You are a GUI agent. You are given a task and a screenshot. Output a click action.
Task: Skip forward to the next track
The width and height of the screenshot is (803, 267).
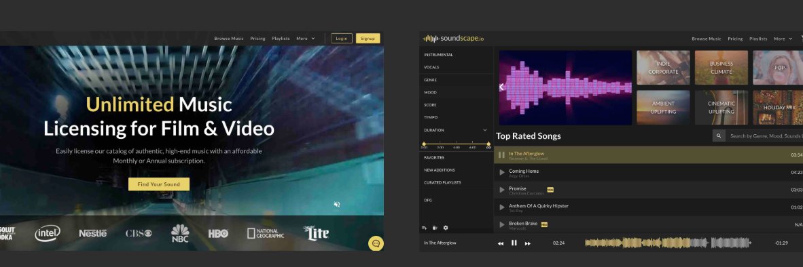(x=527, y=243)
